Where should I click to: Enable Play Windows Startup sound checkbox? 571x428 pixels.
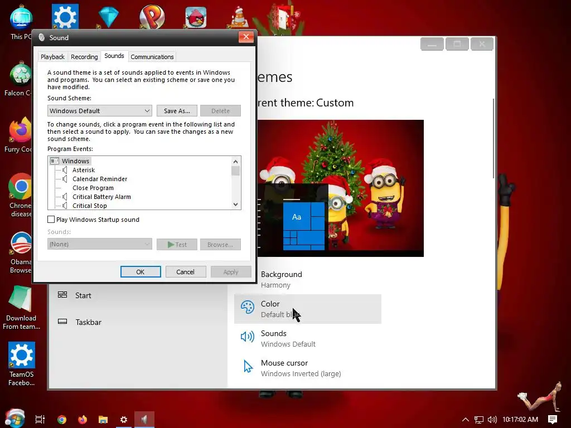coord(51,220)
